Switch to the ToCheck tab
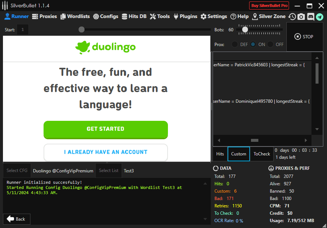 click(x=262, y=154)
